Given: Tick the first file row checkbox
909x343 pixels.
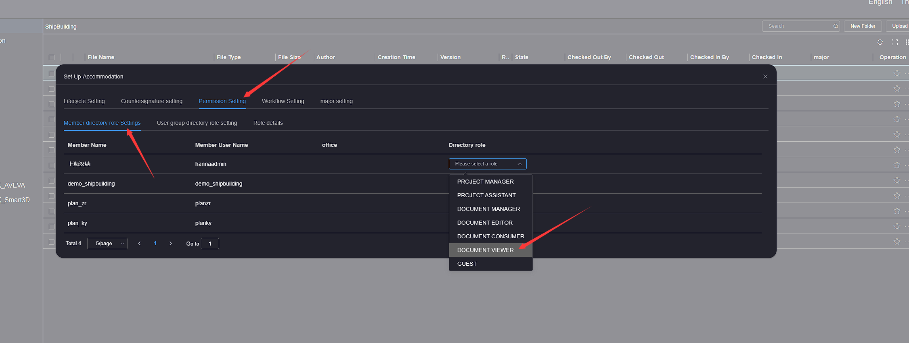Looking at the screenshot, I should [x=52, y=74].
